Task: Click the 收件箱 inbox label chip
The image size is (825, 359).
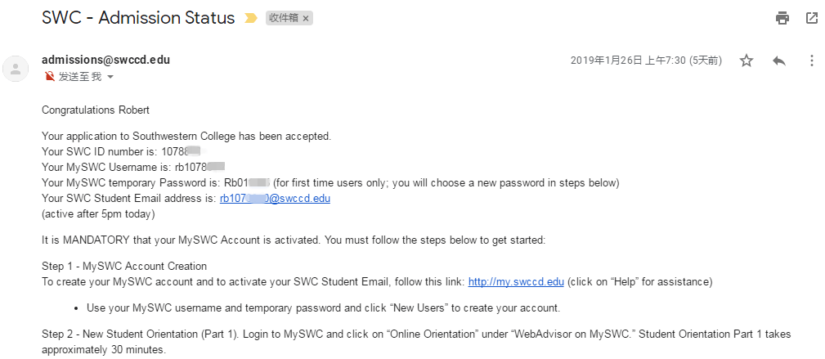Action: (x=284, y=19)
